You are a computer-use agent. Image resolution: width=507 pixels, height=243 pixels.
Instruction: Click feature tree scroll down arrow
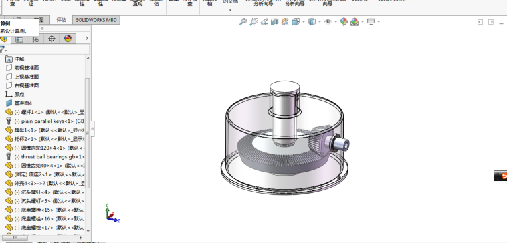pyautogui.click(x=88, y=231)
